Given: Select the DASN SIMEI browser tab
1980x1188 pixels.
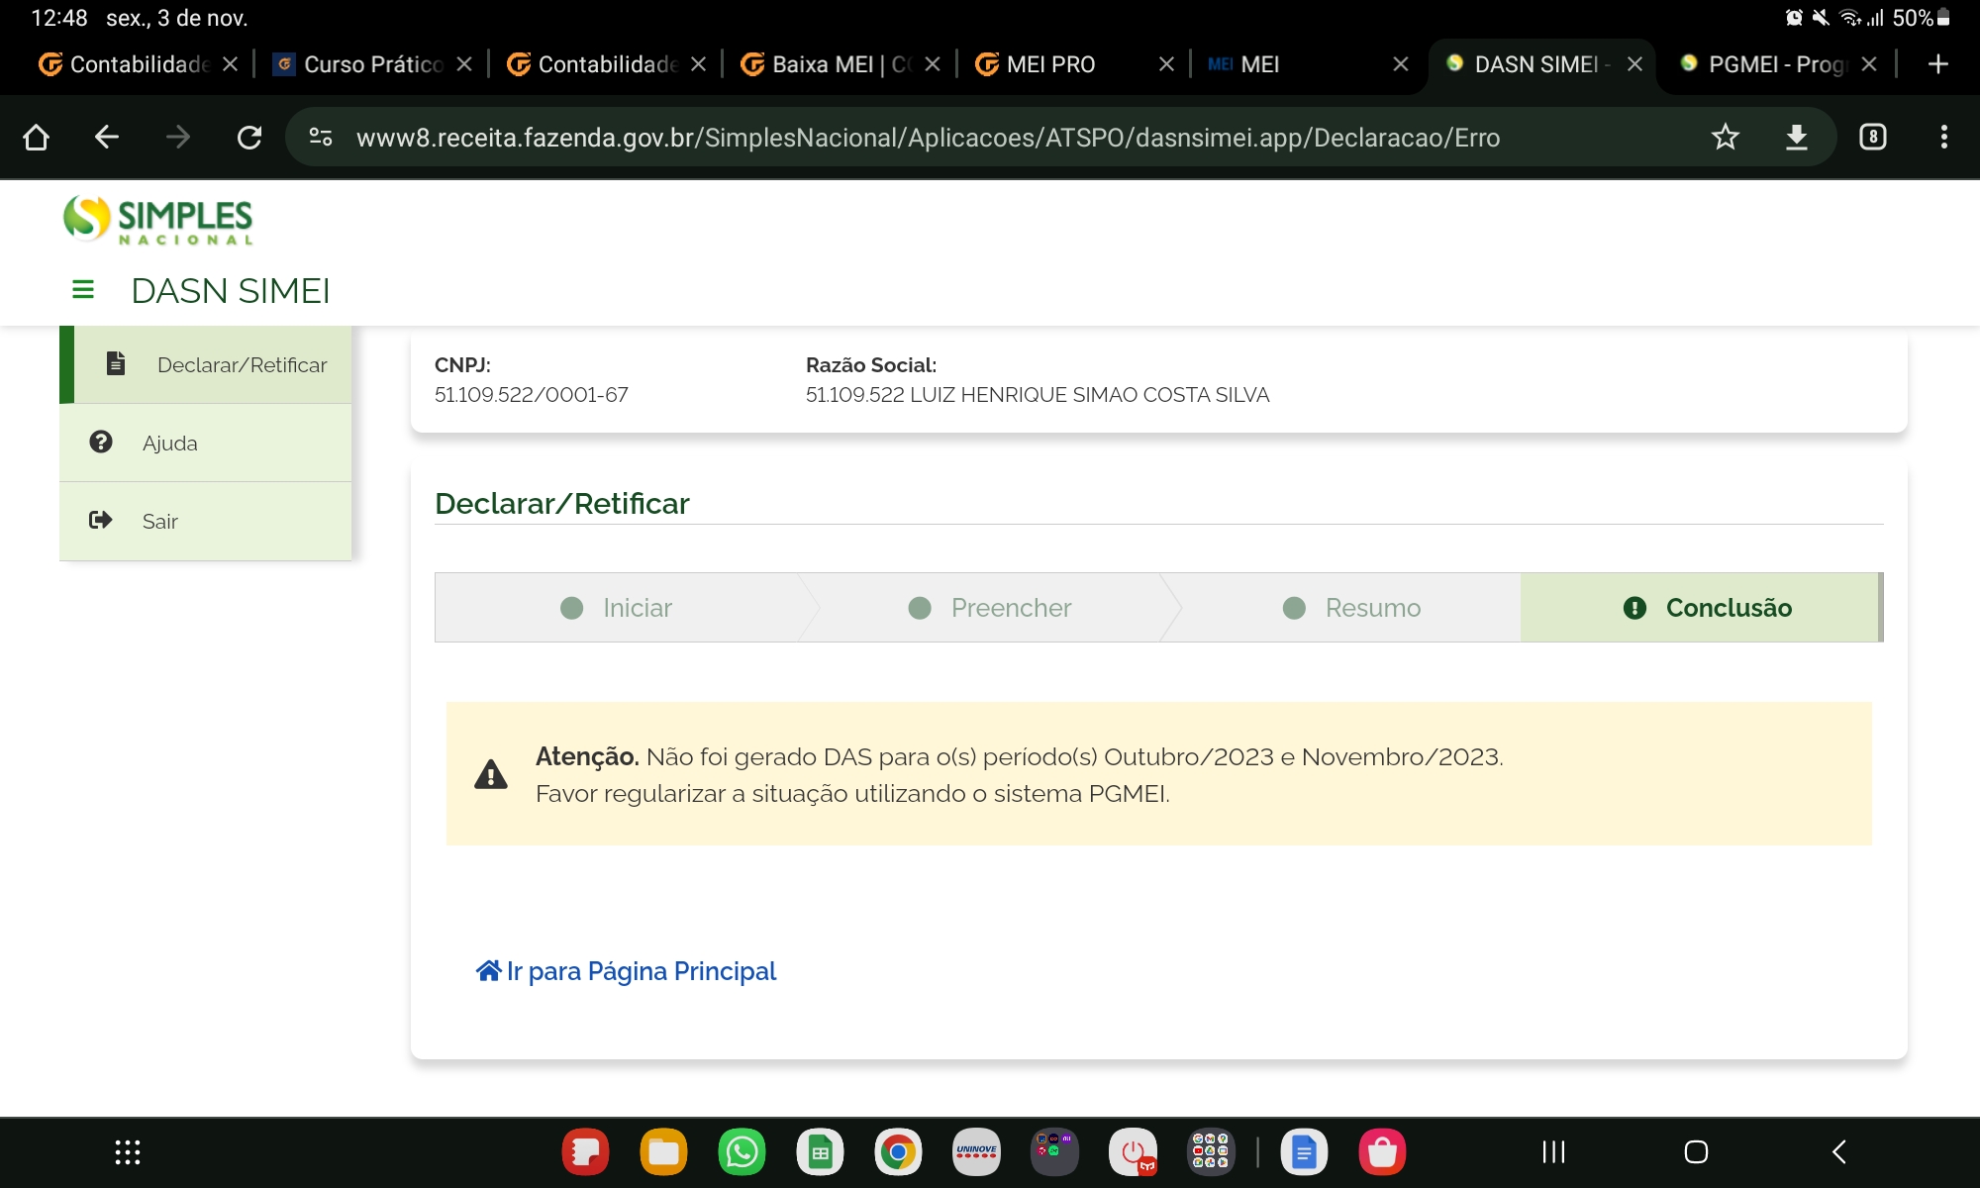Looking at the screenshot, I should (x=1531, y=64).
